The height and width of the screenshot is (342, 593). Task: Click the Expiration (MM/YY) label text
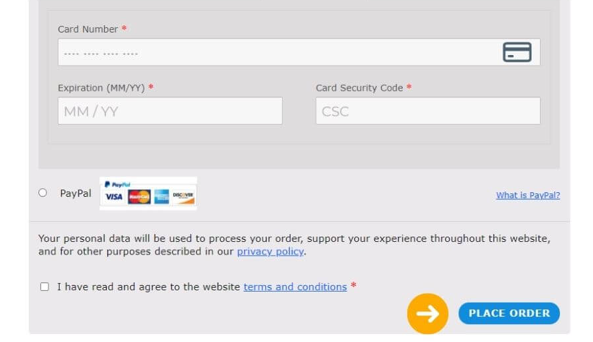[101, 88]
